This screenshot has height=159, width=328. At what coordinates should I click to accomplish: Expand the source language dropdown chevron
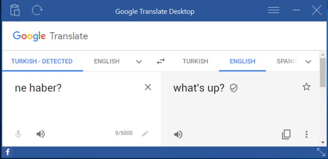click(x=139, y=62)
